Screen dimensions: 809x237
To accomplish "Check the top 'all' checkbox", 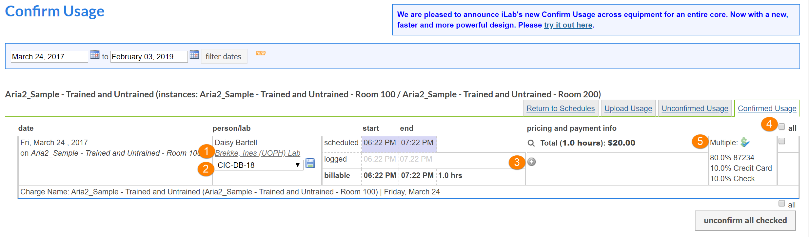I will point(782,127).
